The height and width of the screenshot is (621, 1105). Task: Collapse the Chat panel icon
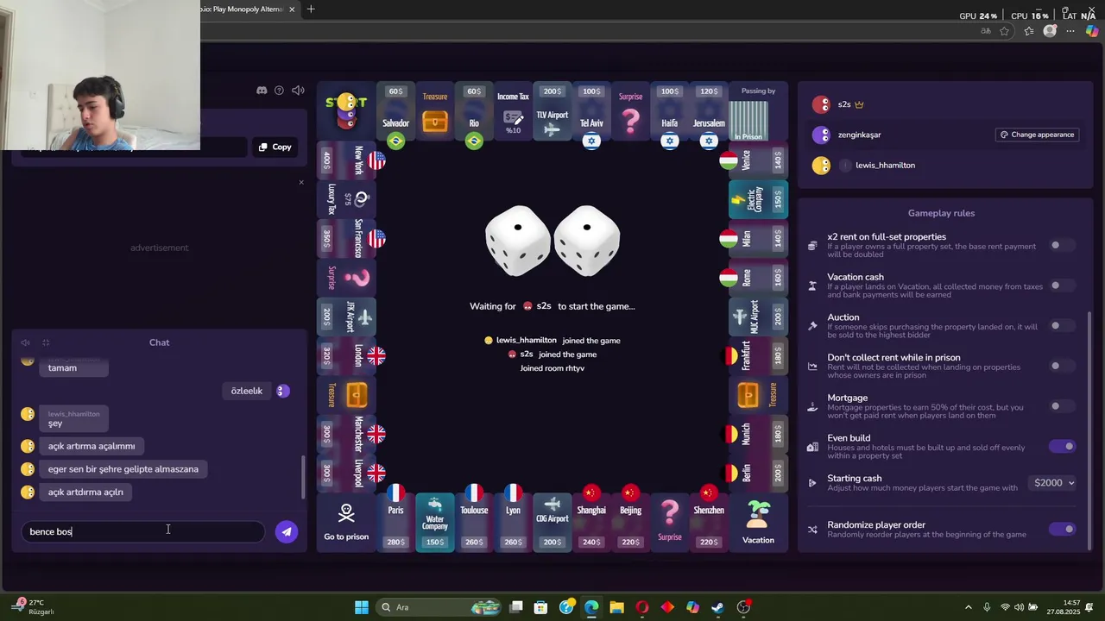click(46, 342)
